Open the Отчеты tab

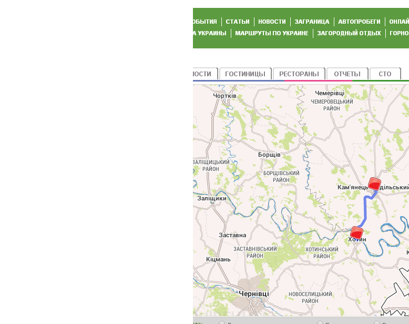click(x=347, y=74)
